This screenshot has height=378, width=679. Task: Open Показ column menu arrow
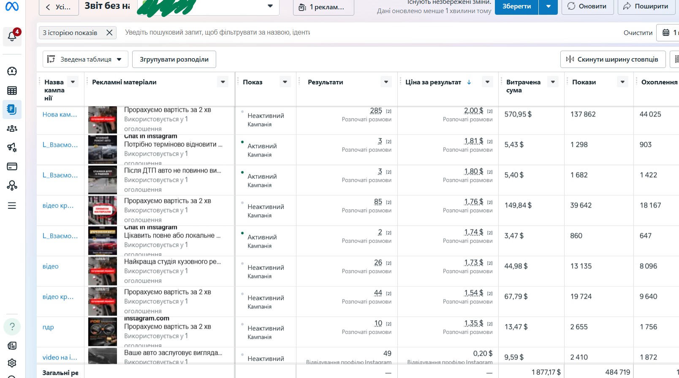click(x=285, y=82)
